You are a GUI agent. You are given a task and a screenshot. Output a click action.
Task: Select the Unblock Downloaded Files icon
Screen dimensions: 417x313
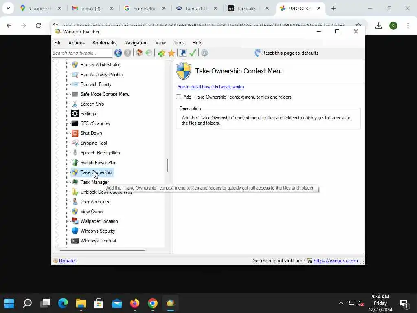point(75,192)
